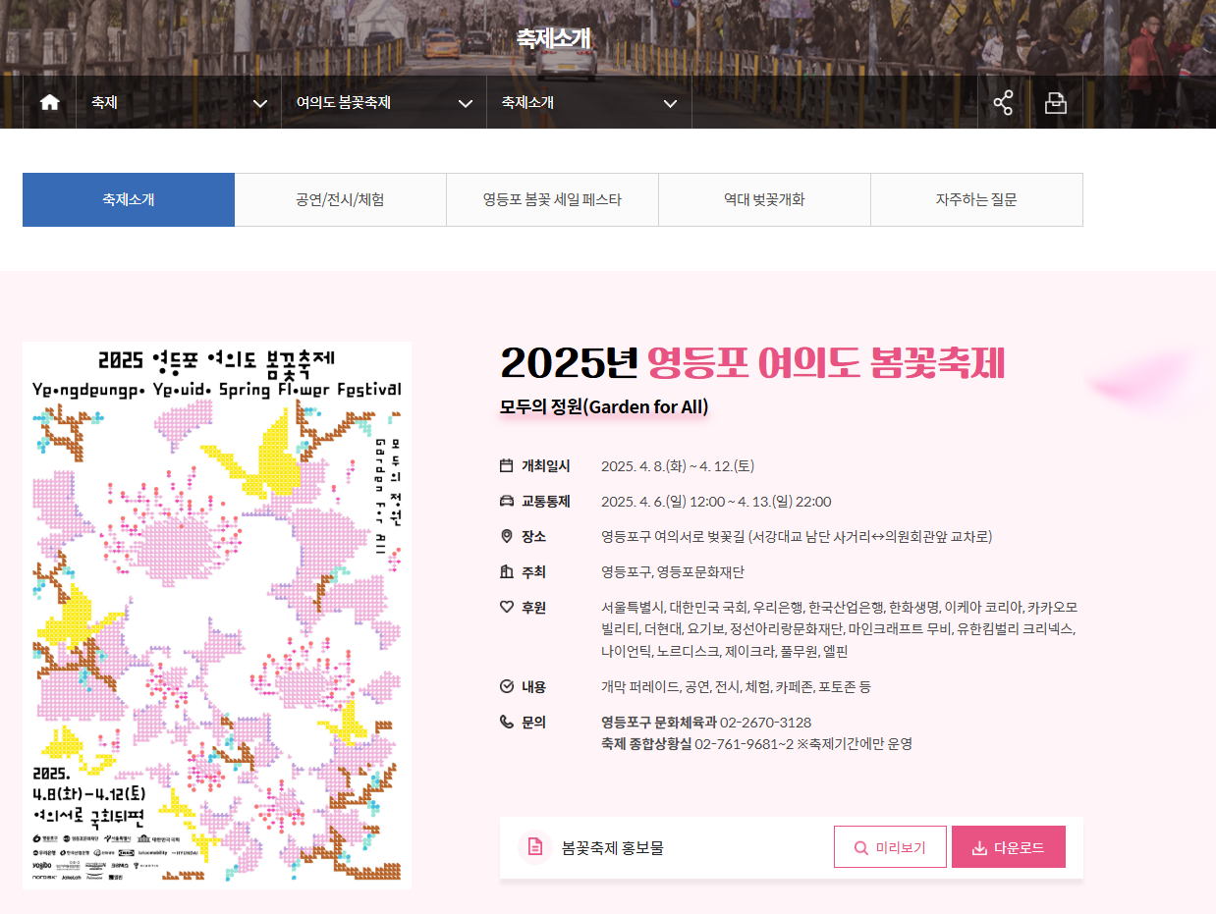This screenshot has width=1216, height=914.
Task: Open the 영등포 봄꽃 세일 페스타 tab
Action: pos(552,199)
